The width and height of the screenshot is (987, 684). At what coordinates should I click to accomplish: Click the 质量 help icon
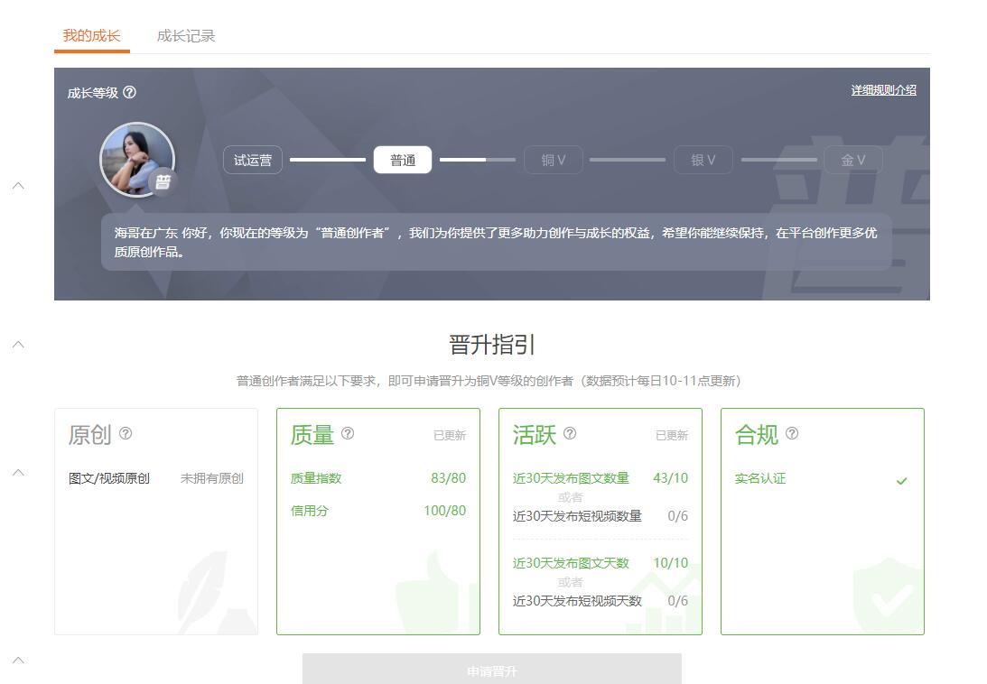[349, 434]
